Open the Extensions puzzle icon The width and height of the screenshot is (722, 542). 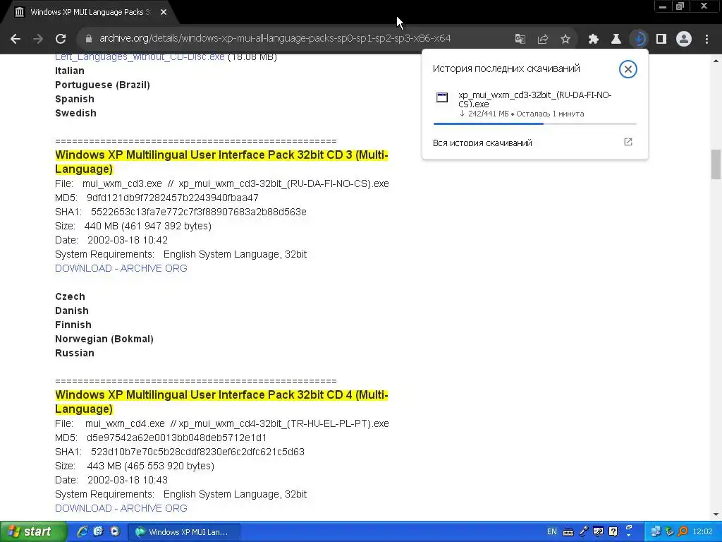593,39
